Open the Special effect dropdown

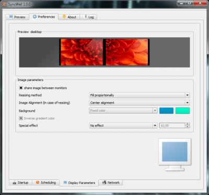click(x=123, y=125)
